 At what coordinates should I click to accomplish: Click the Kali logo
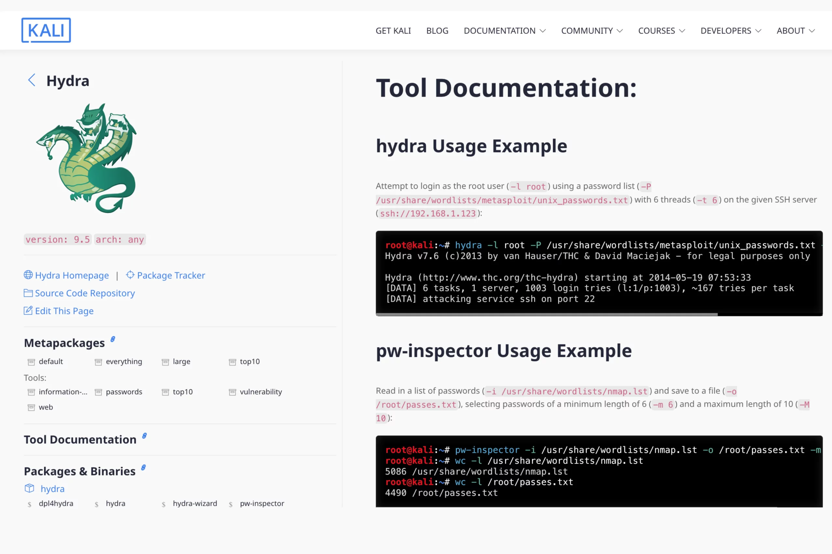(x=46, y=31)
